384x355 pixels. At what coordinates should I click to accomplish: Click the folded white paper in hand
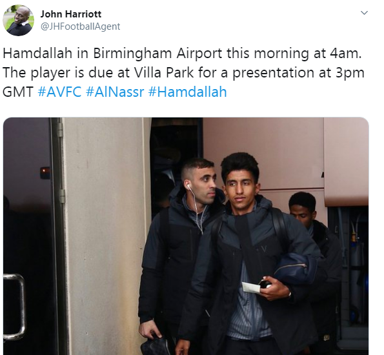click(x=251, y=287)
